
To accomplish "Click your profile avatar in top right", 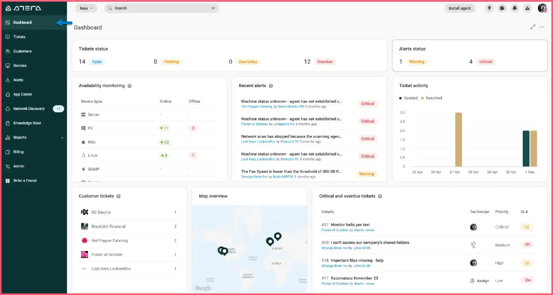I will pos(542,8).
